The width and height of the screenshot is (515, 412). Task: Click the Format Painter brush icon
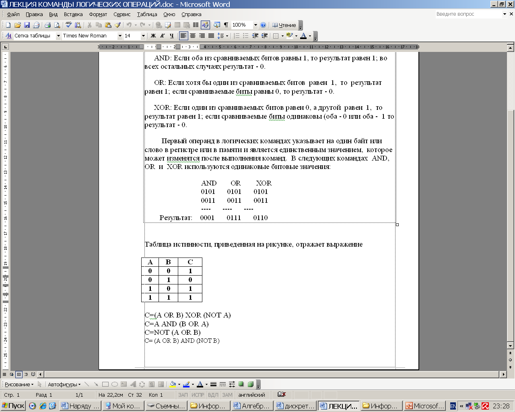coord(117,25)
